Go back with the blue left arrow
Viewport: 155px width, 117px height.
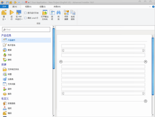click(19, 2)
